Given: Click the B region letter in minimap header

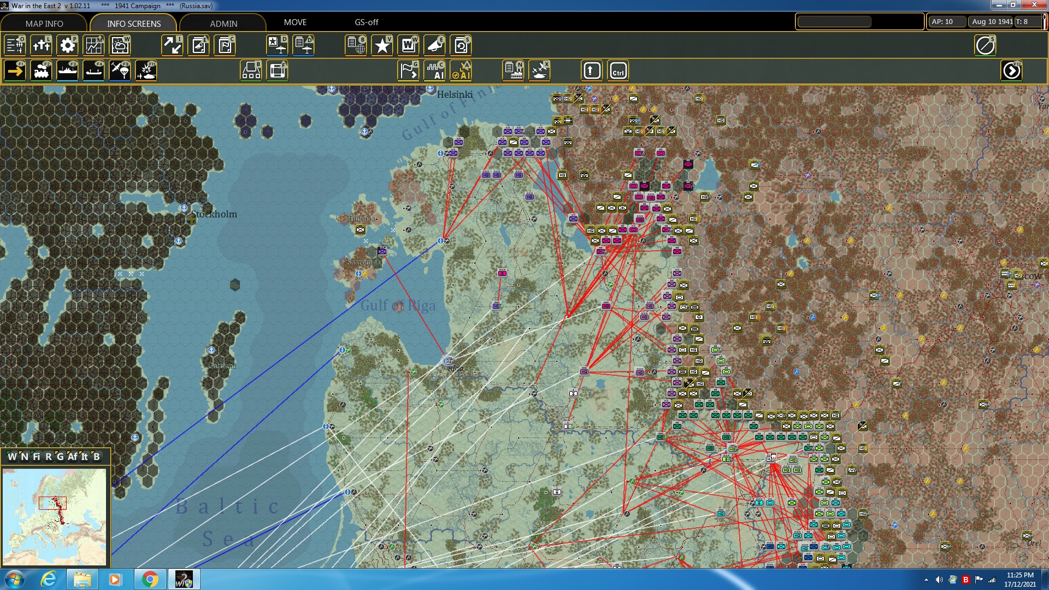Looking at the screenshot, I should point(97,457).
